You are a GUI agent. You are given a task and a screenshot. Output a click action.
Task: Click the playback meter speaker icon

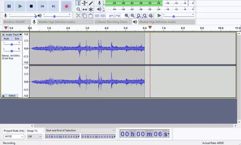coord(99,9)
